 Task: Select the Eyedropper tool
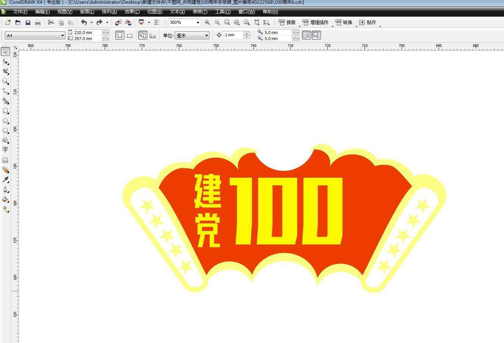tap(6, 179)
